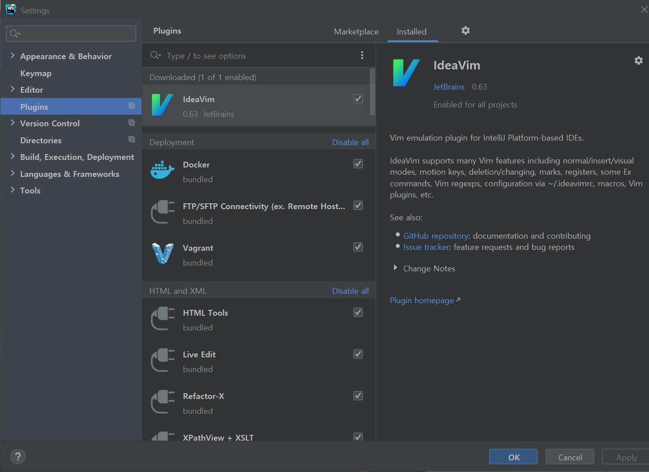Screen dimensions: 649x472
Task: Open the JetBrains vendor link
Action: pyautogui.click(x=449, y=87)
